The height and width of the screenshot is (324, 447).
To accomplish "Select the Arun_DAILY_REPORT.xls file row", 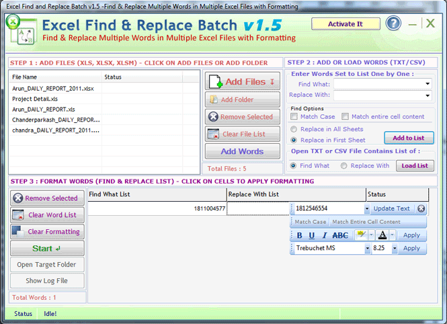I will 104,110.
